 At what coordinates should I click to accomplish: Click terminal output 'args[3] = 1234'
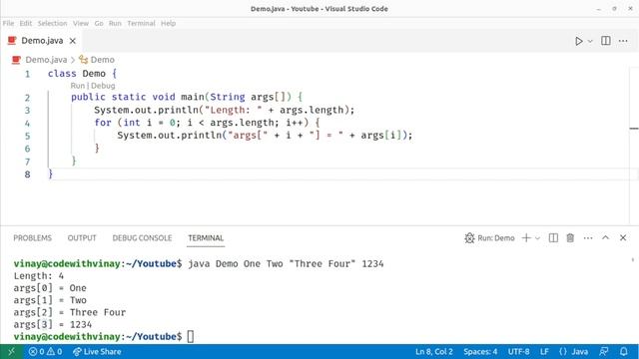(53, 325)
